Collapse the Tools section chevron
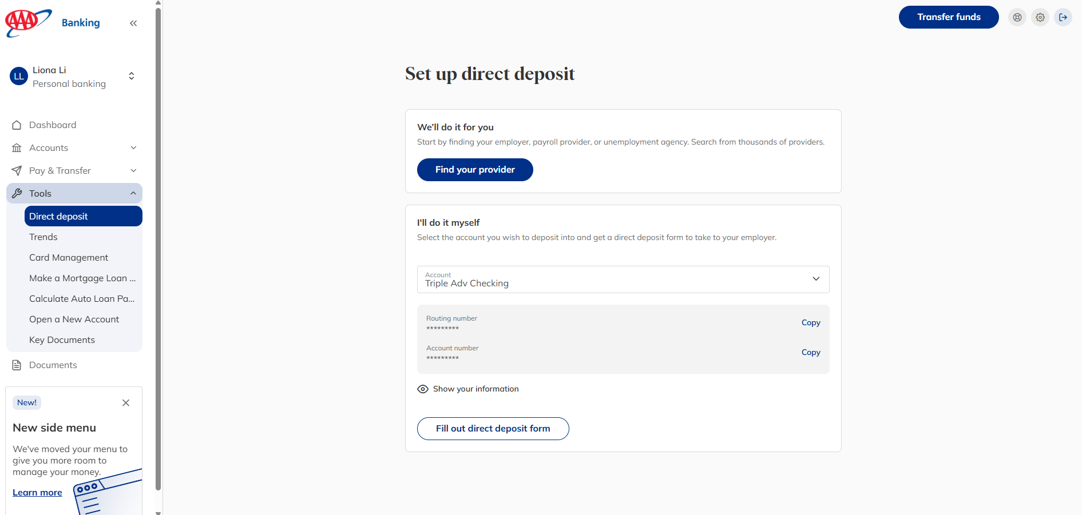The width and height of the screenshot is (1082, 515). (133, 194)
